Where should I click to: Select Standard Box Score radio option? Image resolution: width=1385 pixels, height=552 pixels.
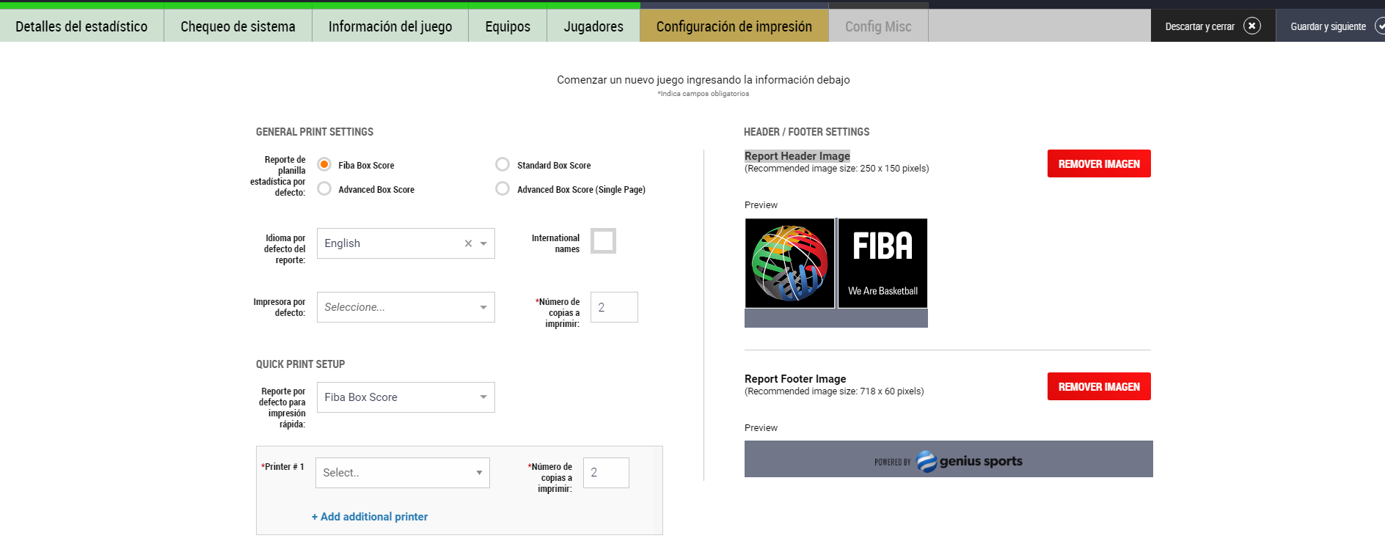pyautogui.click(x=503, y=164)
